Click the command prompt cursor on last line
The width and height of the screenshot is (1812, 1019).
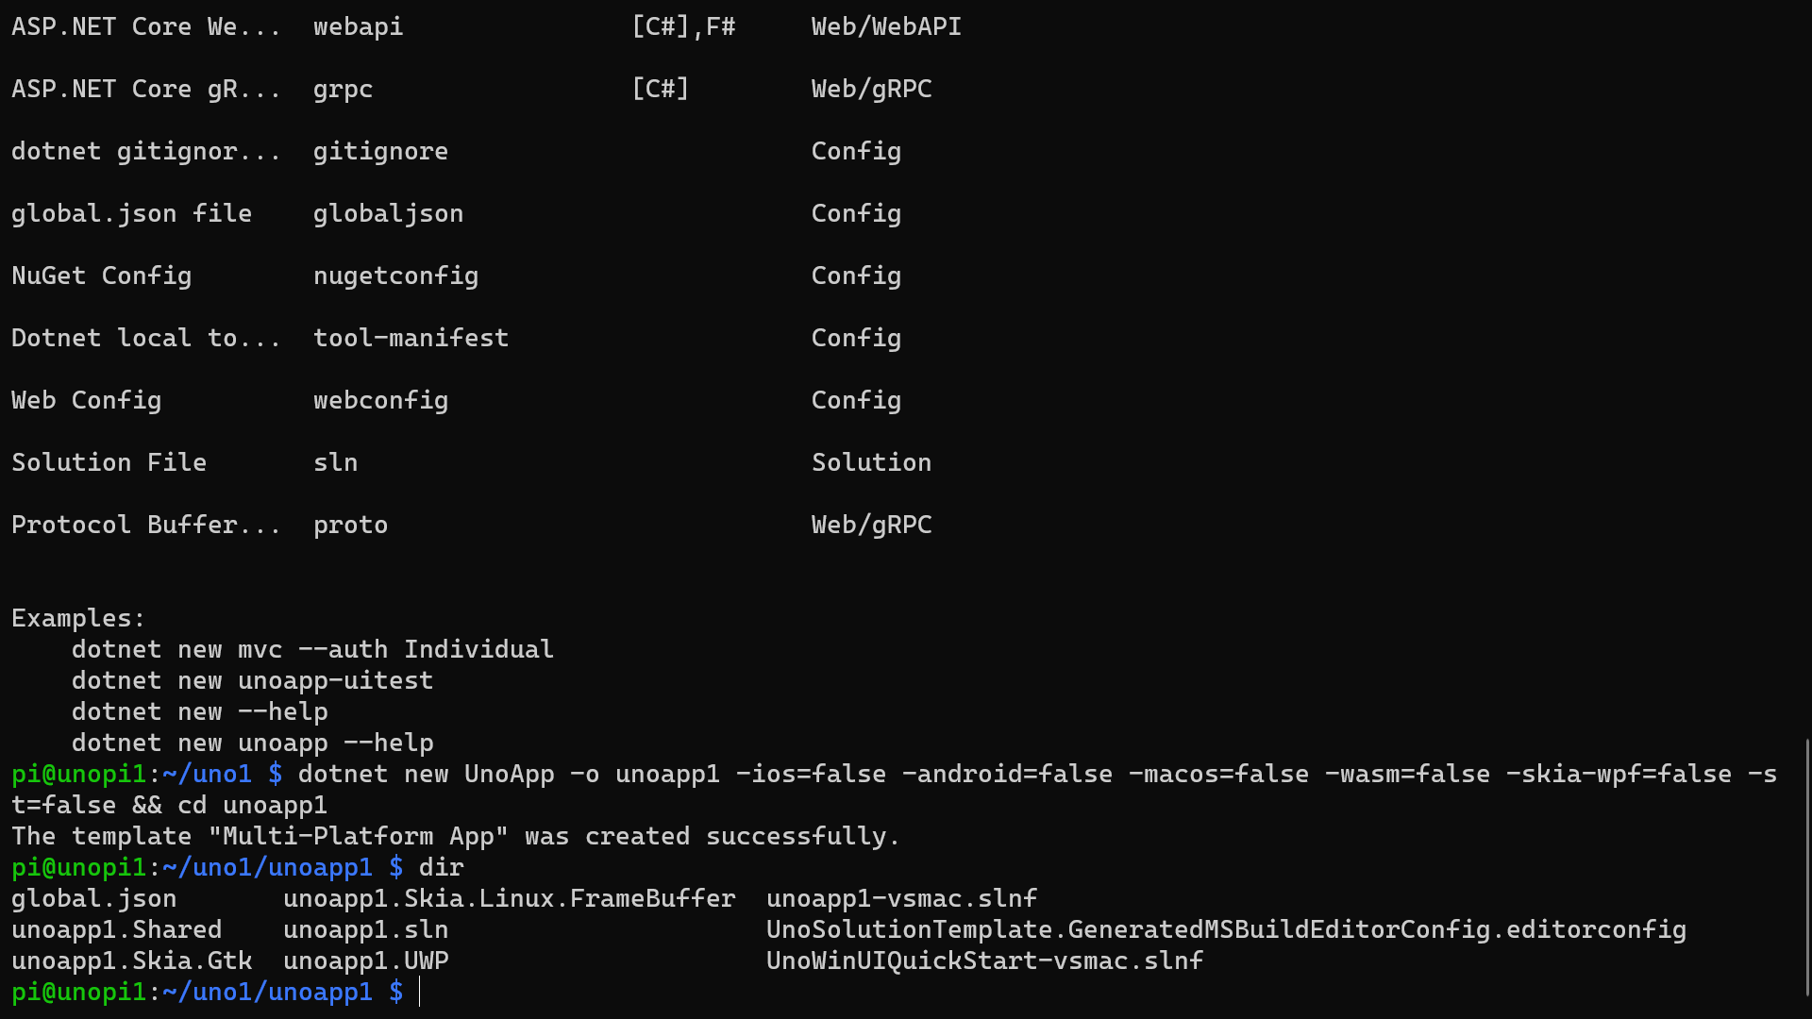420,992
